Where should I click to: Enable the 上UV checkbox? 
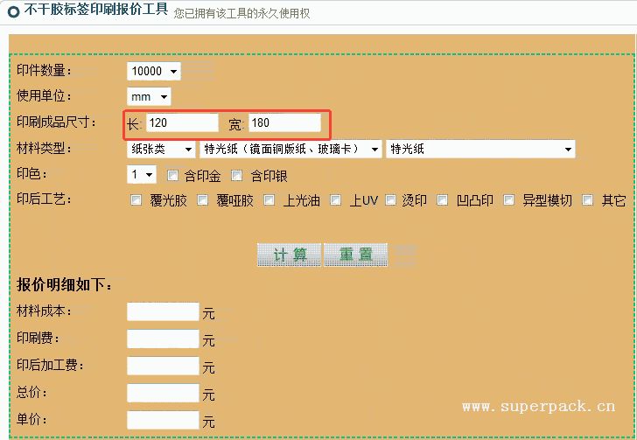[335, 200]
